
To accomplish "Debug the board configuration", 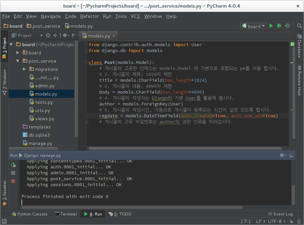I will click(279, 26).
